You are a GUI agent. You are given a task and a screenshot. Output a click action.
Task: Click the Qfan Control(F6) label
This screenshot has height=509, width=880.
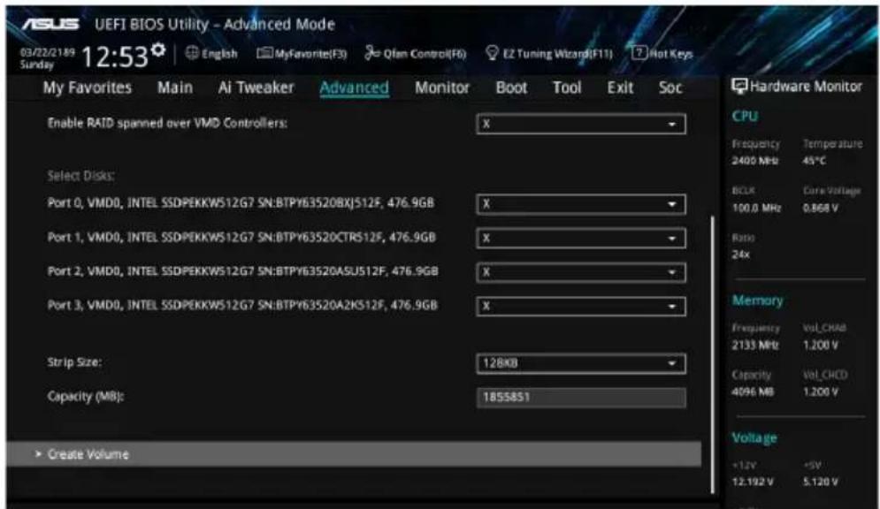click(425, 54)
